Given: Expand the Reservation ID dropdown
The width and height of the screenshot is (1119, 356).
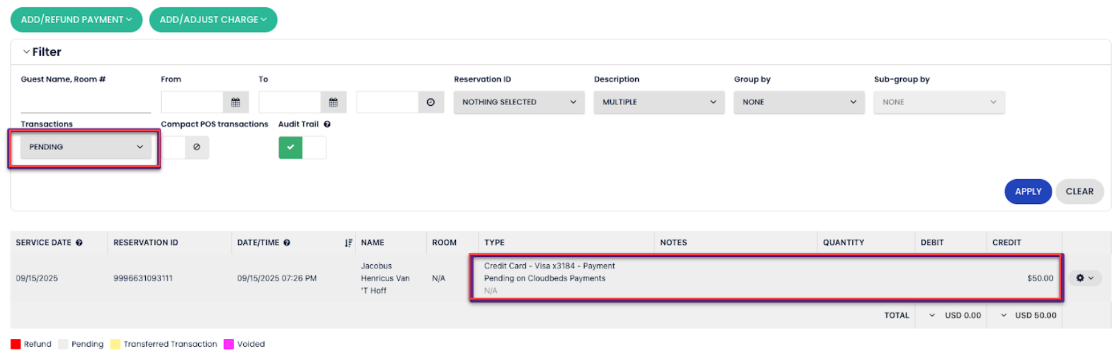Looking at the screenshot, I should pyautogui.click(x=518, y=102).
